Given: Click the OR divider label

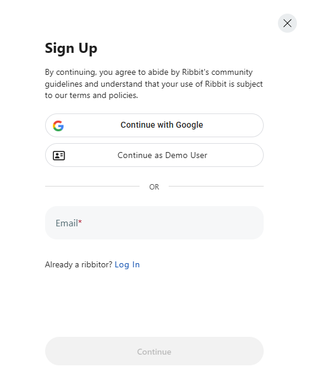Looking at the screenshot, I should point(154,187).
